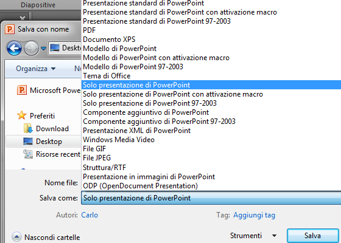
Task: Expand the Strumenti dropdown arrow
Action: pyautogui.click(x=274, y=236)
